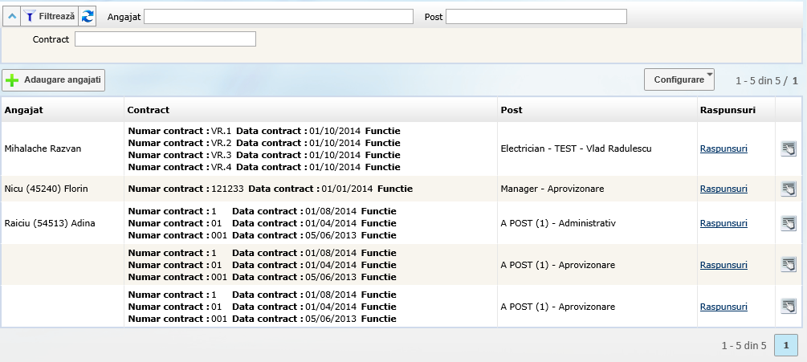Open Raspunsuri link for Nicu Florin

pos(723,189)
